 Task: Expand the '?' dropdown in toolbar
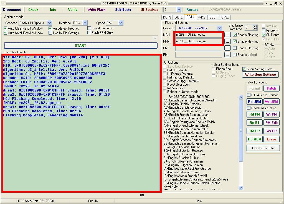179,10
